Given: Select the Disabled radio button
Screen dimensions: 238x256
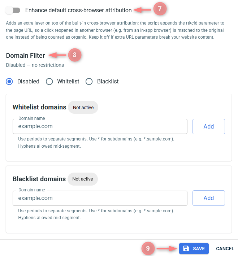Looking at the screenshot, I should [9, 82].
